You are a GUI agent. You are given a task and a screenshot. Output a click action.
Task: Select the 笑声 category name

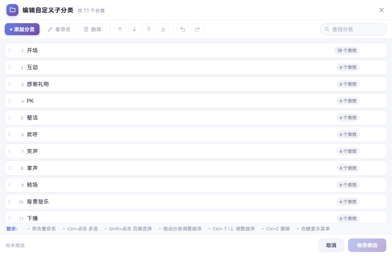32,151
